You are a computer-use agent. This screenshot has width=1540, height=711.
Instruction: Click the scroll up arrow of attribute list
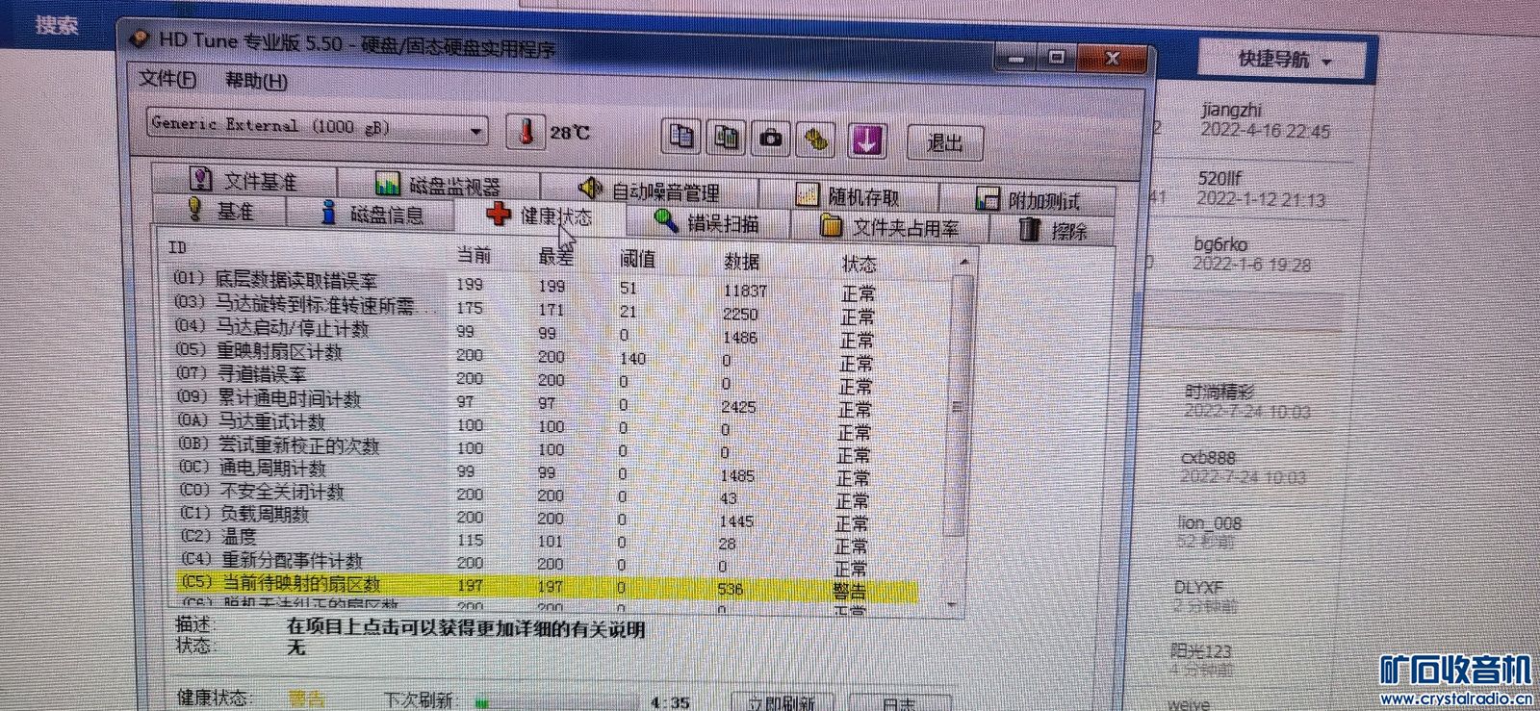[963, 262]
